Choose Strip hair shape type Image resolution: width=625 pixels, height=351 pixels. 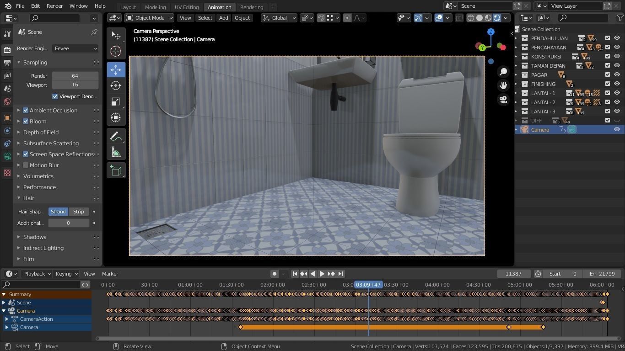[x=79, y=212]
